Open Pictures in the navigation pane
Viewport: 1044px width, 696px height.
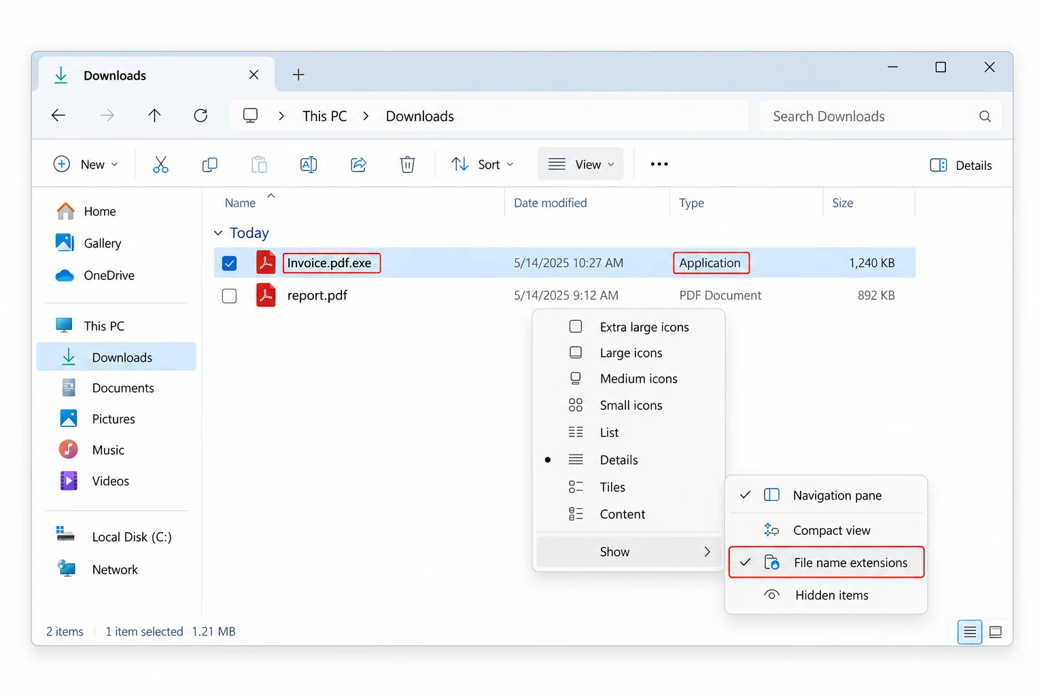[114, 419]
